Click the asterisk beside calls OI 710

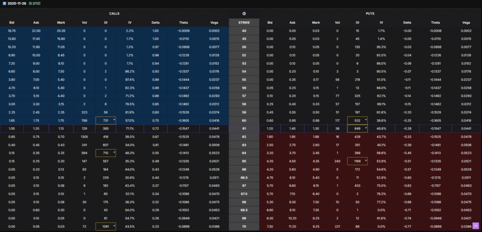tap(114, 152)
